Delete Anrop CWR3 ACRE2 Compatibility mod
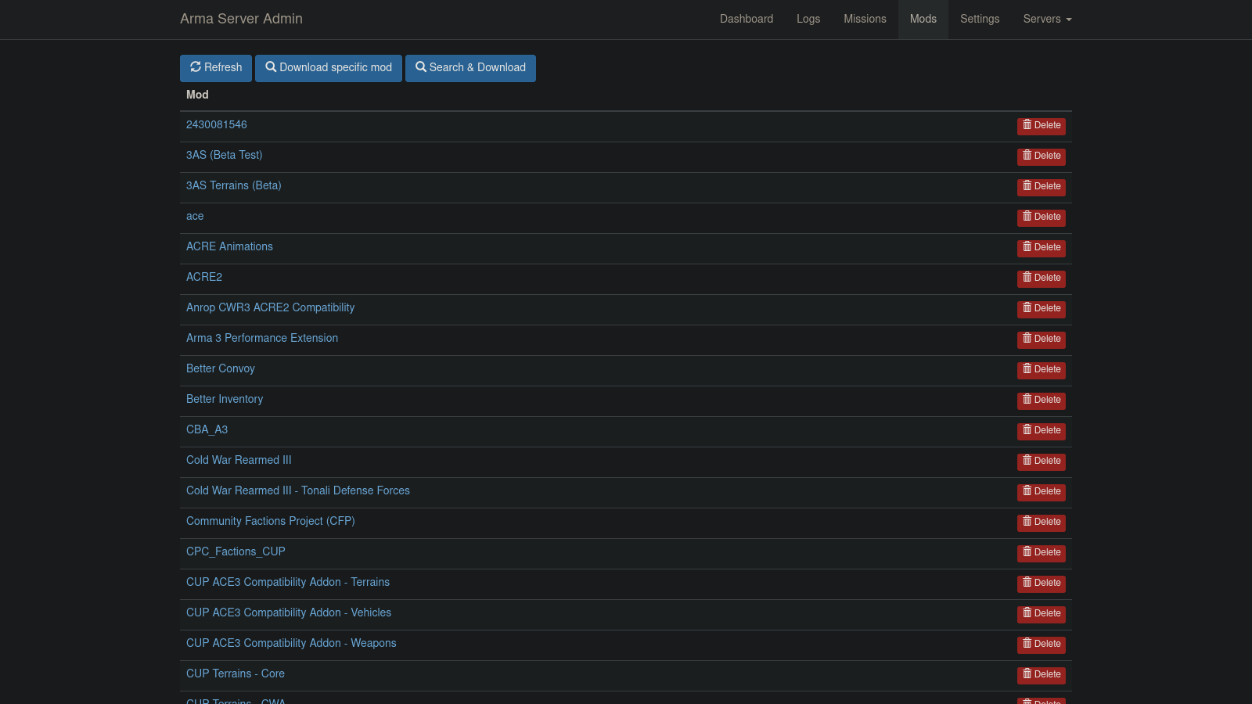This screenshot has height=704, width=1252. click(1042, 309)
